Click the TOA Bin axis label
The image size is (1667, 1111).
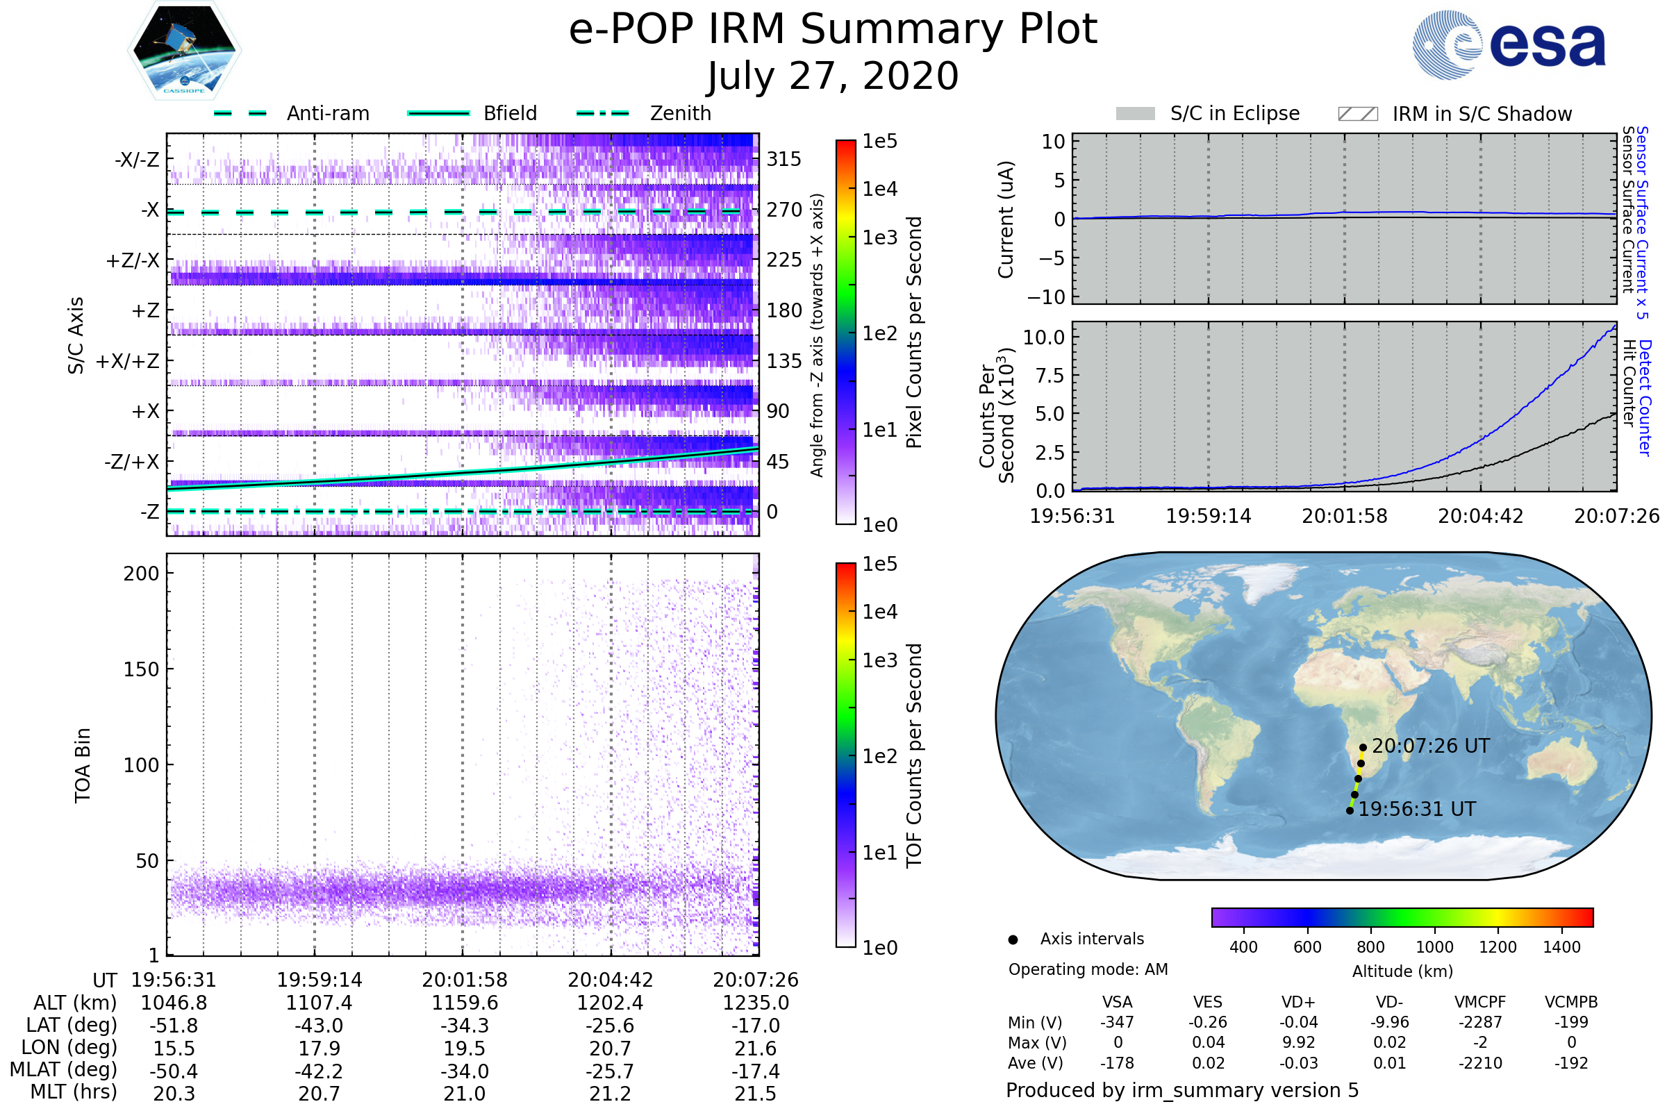tap(83, 765)
